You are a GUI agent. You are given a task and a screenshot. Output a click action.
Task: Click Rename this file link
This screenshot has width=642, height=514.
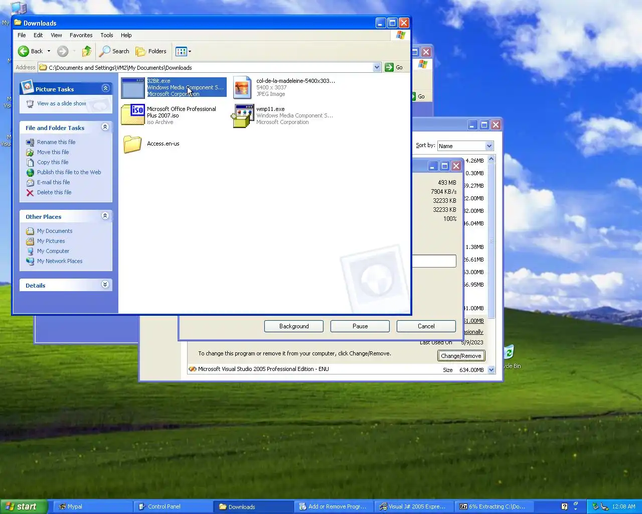click(56, 142)
